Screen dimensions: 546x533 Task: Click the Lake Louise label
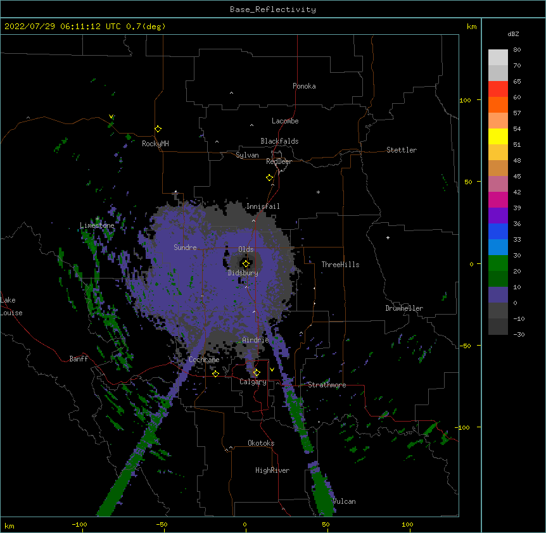pyautogui.click(x=11, y=306)
